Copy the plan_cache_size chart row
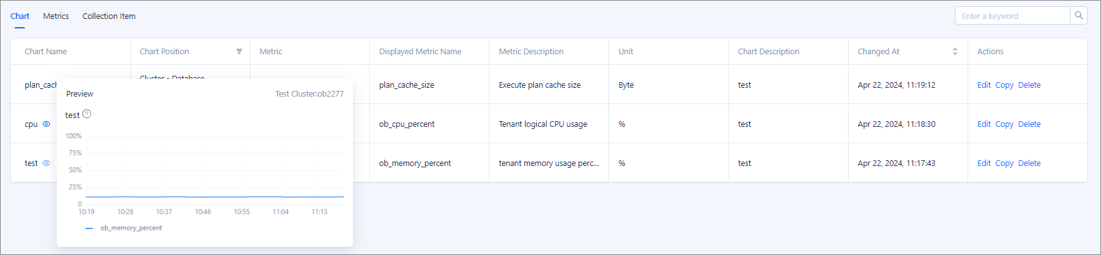This screenshot has width=1101, height=255. click(1004, 85)
